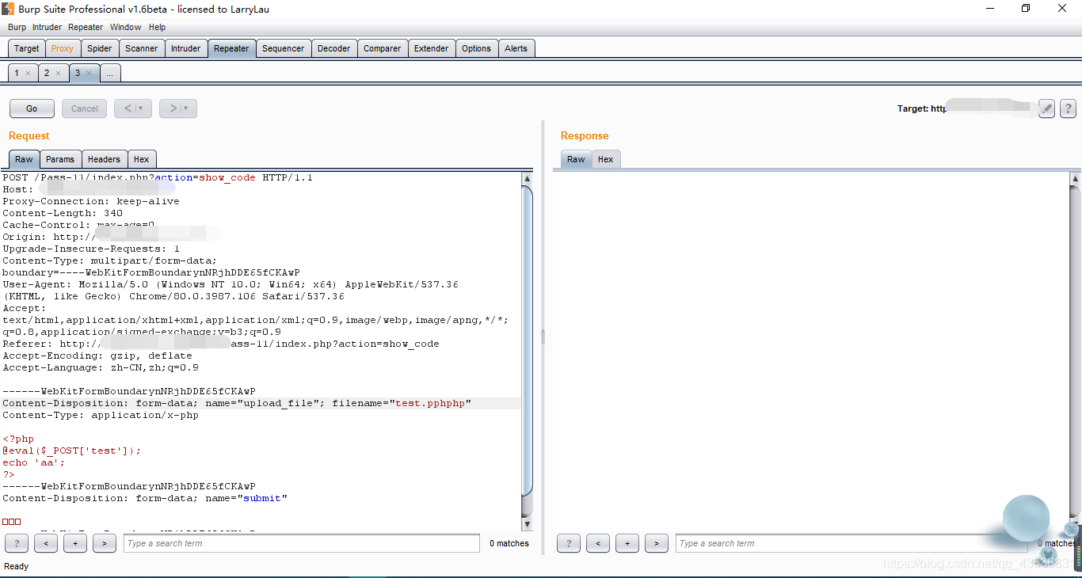Send request with Go button
Image resolution: width=1082 pixels, height=578 pixels.
click(x=32, y=108)
